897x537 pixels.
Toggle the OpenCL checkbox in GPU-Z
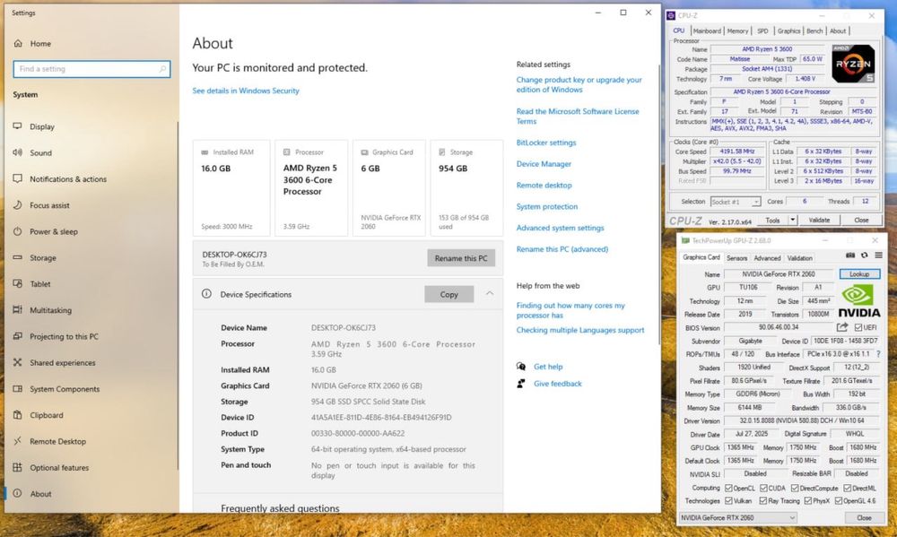(x=728, y=489)
